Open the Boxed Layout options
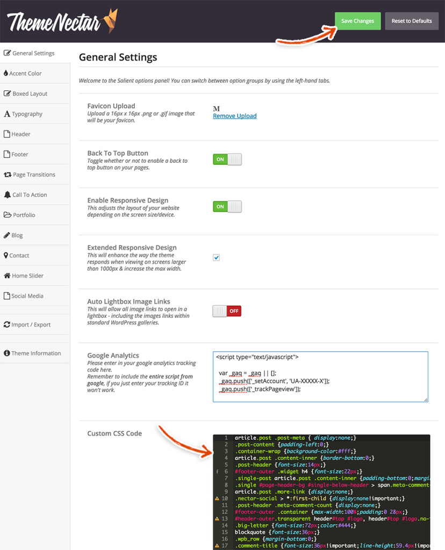Image resolution: width=445 pixels, height=550 pixels. pyautogui.click(x=30, y=93)
